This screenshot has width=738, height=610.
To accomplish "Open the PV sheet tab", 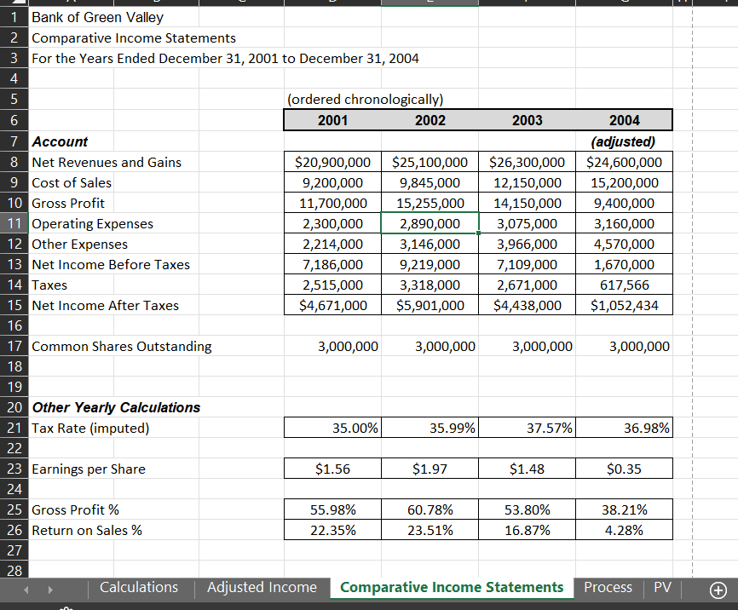I will pyautogui.click(x=663, y=587).
